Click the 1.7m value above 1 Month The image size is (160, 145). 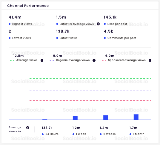point(133,128)
